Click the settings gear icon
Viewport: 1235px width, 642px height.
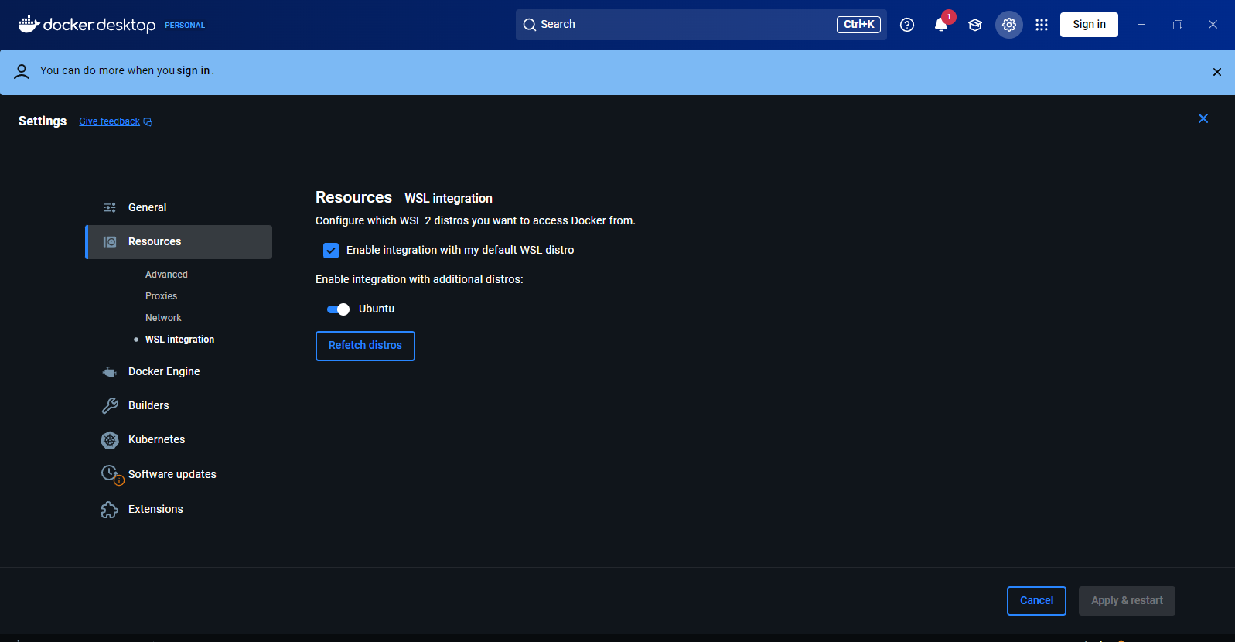point(1009,25)
